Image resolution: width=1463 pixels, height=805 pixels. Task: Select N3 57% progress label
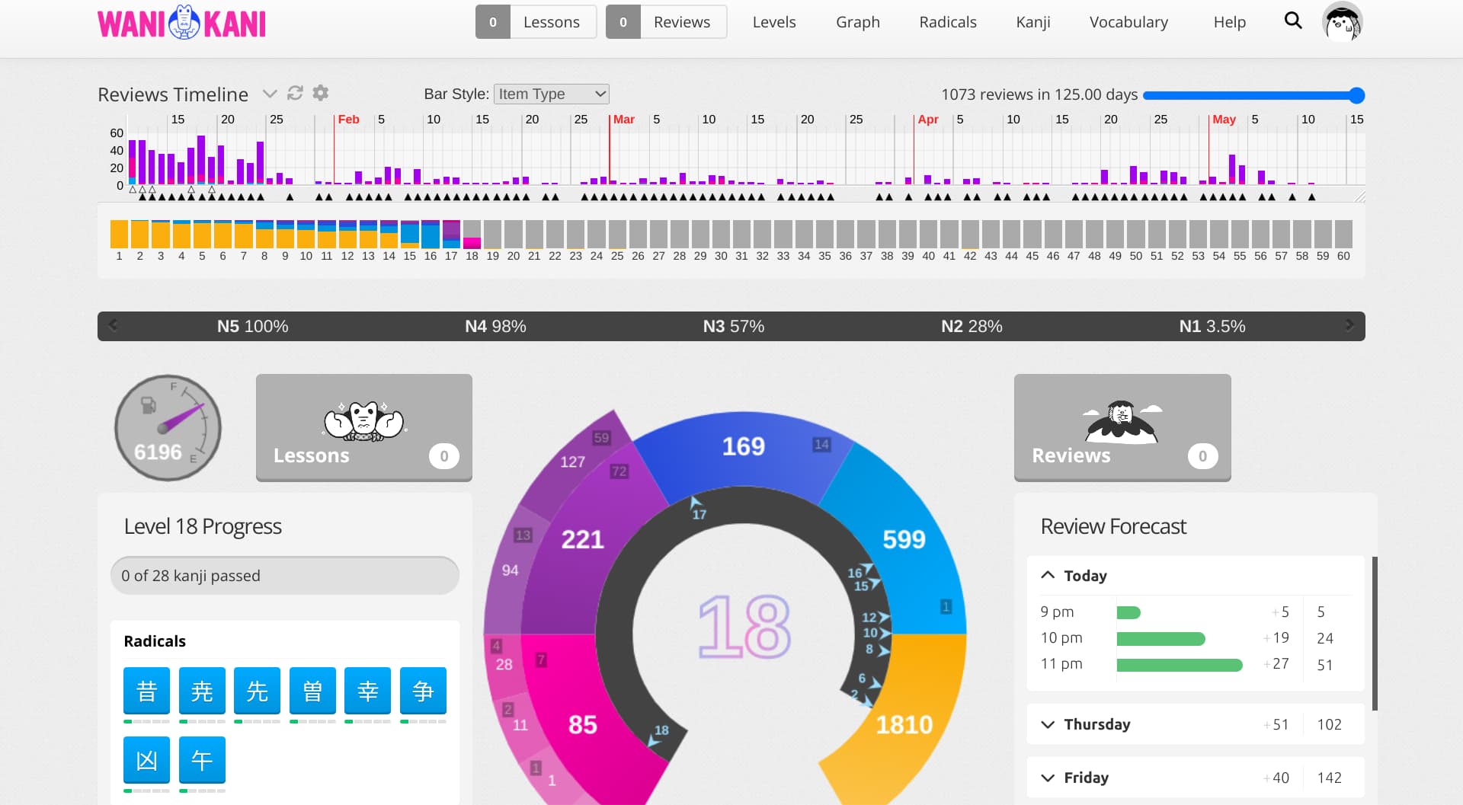click(x=733, y=326)
